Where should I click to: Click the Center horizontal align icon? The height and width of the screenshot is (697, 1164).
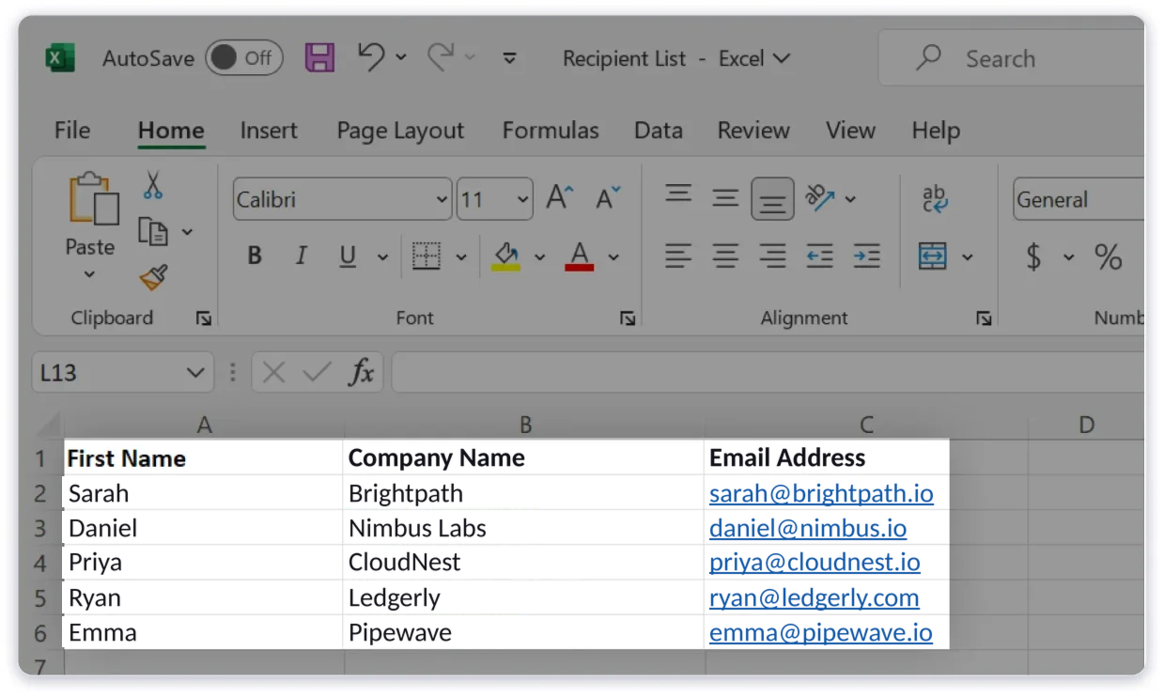[x=725, y=256]
